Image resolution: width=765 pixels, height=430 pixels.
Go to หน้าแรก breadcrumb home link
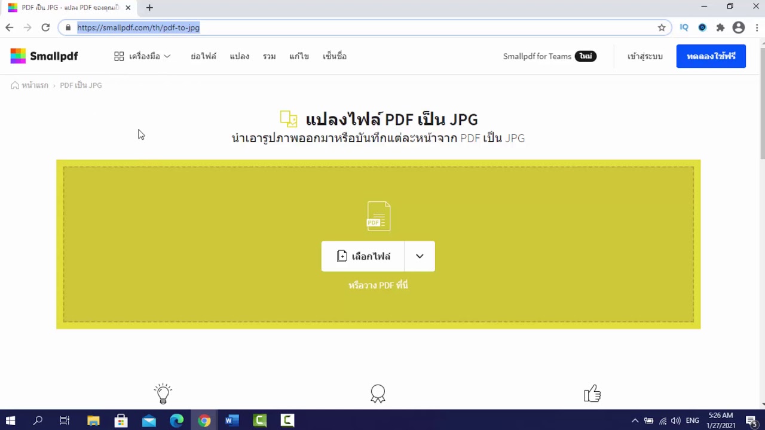pyautogui.click(x=29, y=85)
